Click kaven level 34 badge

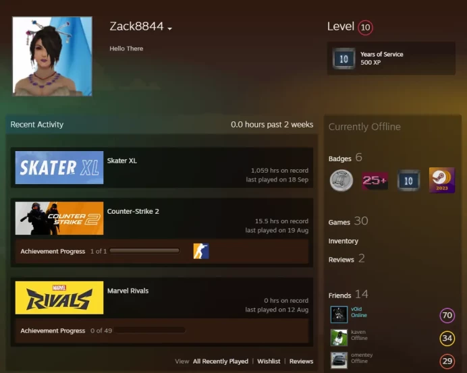tap(447, 338)
